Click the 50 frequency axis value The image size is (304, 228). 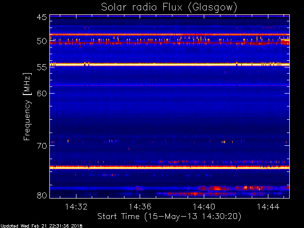[x=42, y=41]
